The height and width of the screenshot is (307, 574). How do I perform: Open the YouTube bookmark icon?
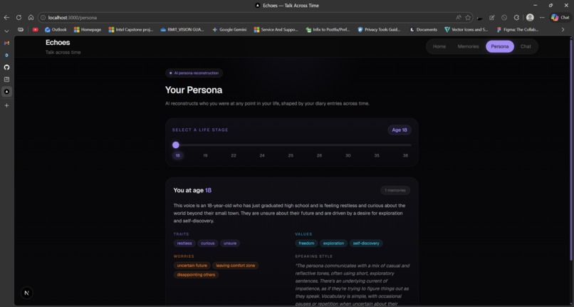click(35, 30)
